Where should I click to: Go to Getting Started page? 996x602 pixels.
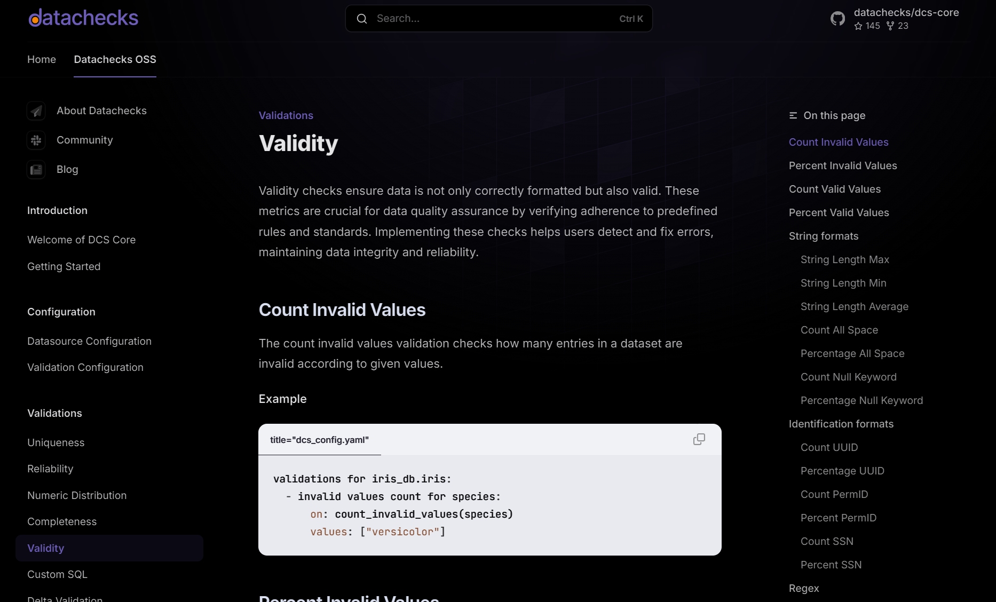(64, 266)
